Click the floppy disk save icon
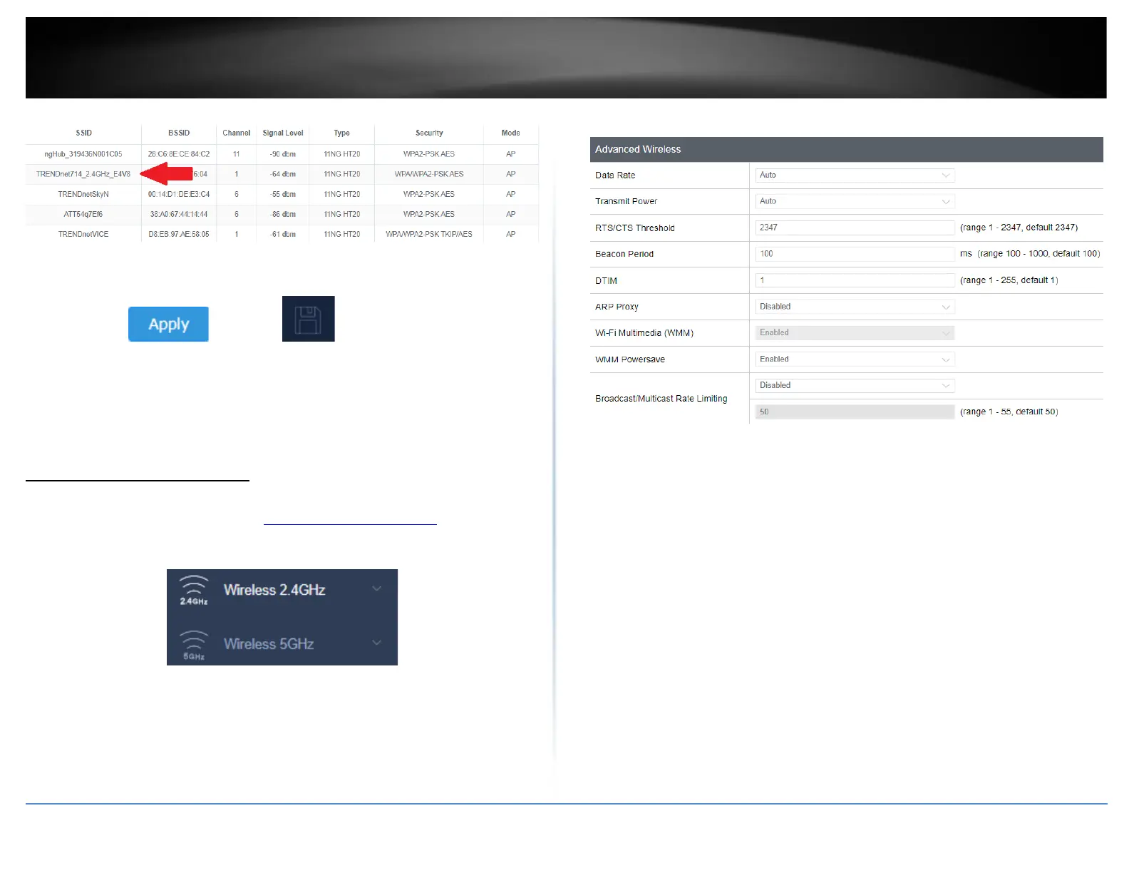 pos(308,319)
